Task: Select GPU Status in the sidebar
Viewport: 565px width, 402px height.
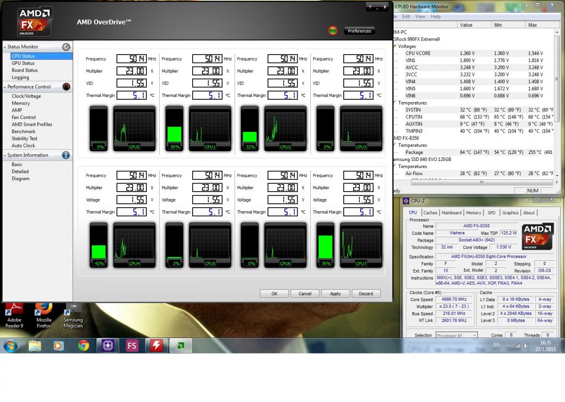Action: (x=23, y=63)
